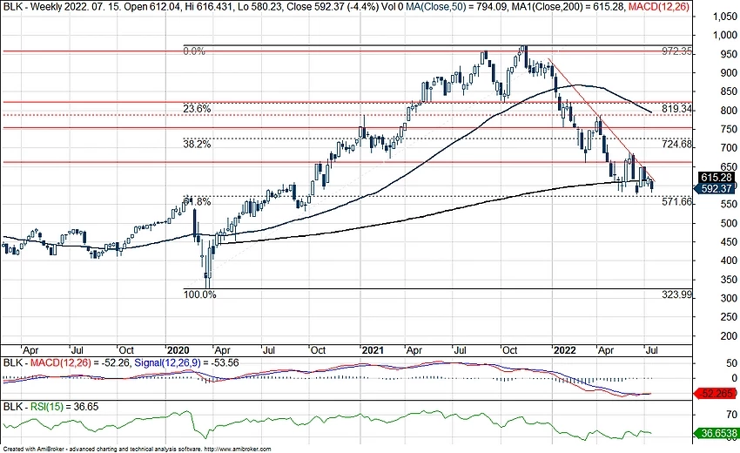Click the amibroker.com link in footer
The image size is (740, 453).
(239, 450)
